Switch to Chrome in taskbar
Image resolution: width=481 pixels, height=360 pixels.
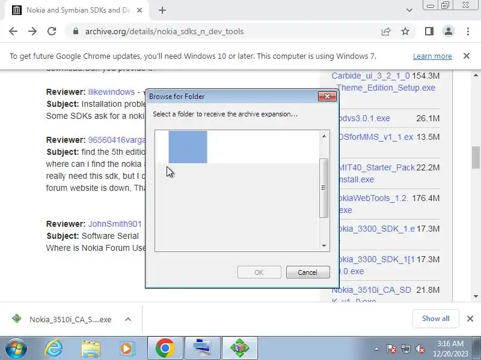click(165, 348)
